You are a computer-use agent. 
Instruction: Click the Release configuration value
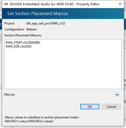tap(31, 29)
